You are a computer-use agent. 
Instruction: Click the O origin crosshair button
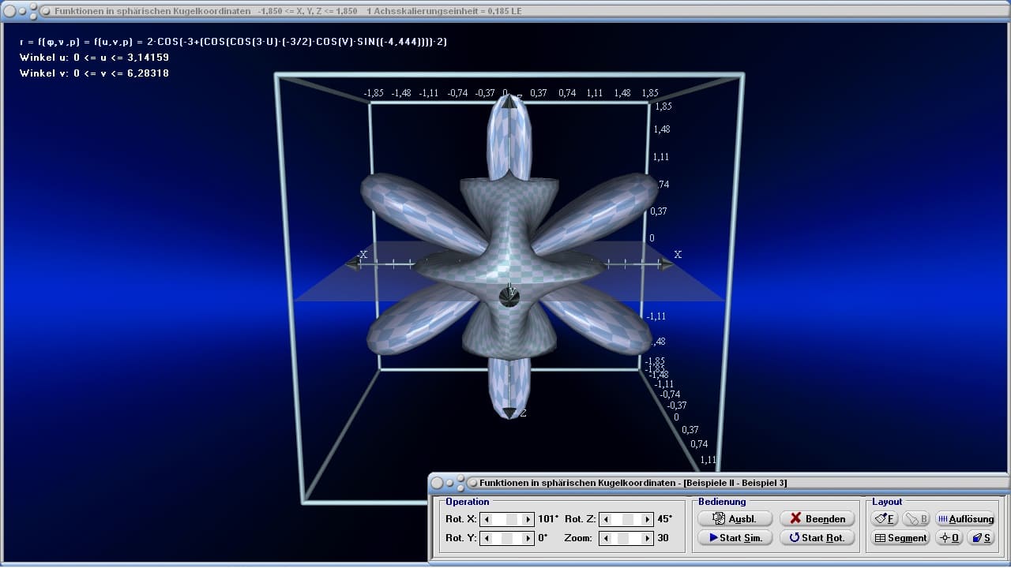pyautogui.click(x=949, y=537)
